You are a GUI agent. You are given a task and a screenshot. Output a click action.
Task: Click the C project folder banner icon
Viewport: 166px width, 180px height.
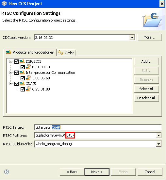coord(152,20)
